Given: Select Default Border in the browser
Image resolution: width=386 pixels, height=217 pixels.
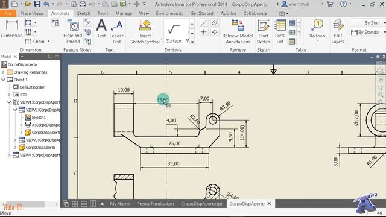Looking at the screenshot, I should click(32, 87).
